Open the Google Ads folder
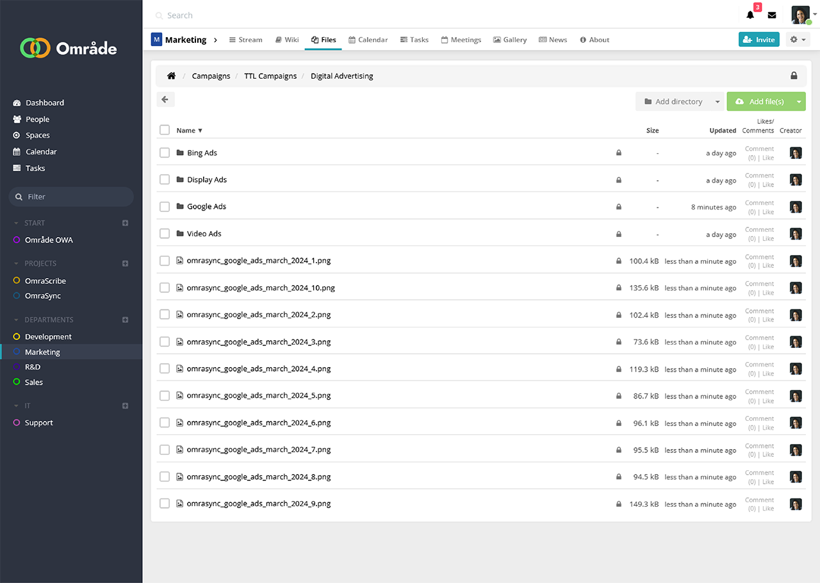This screenshot has width=820, height=583. [x=206, y=206]
